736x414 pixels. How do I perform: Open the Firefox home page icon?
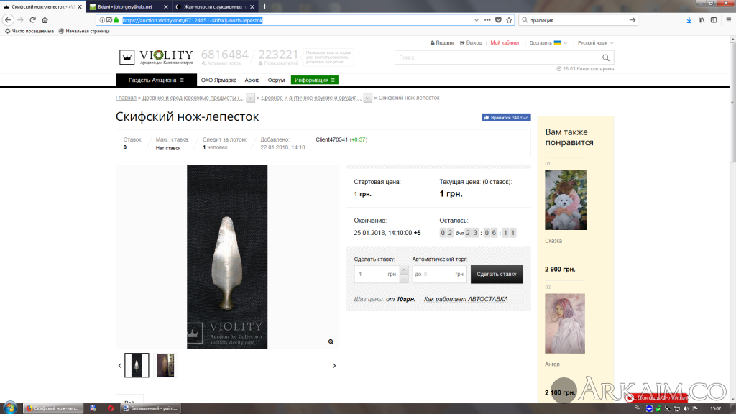click(x=45, y=20)
